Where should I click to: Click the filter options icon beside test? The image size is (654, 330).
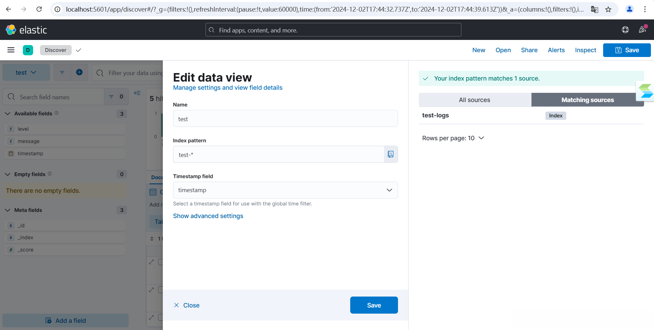pos(62,72)
